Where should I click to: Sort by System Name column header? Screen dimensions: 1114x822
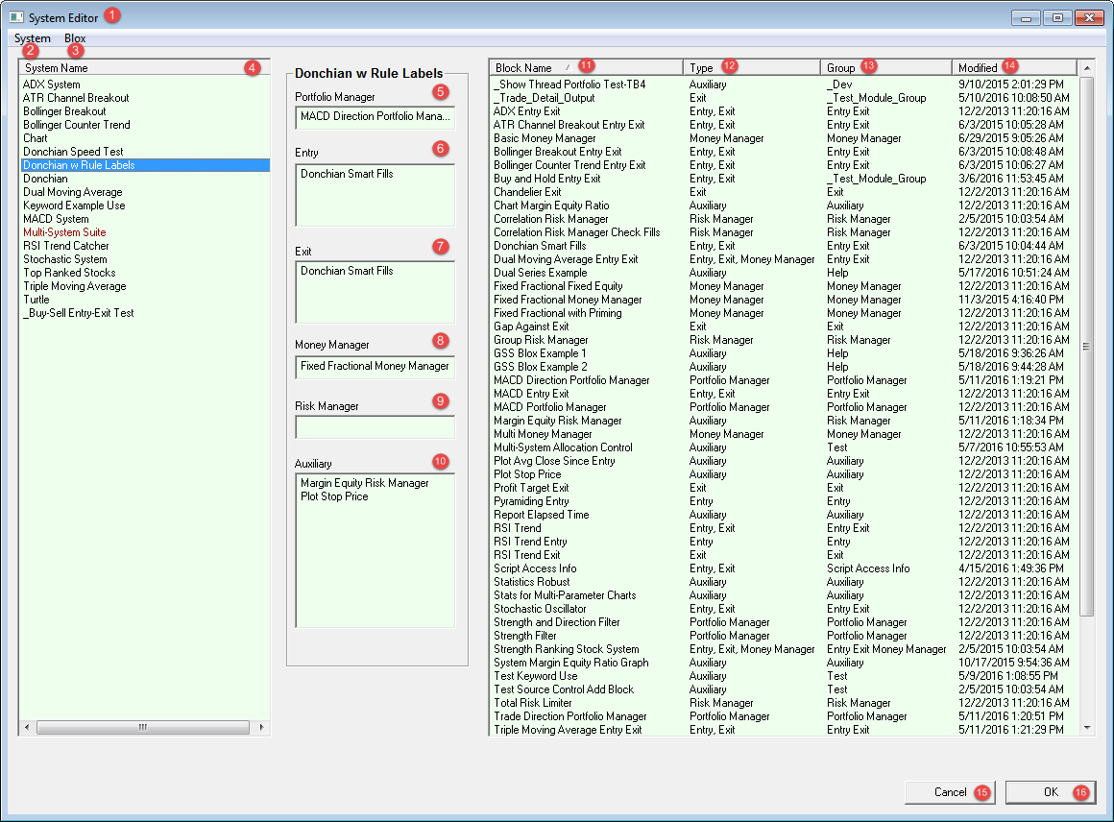pyautogui.click(x=144, y=68)
